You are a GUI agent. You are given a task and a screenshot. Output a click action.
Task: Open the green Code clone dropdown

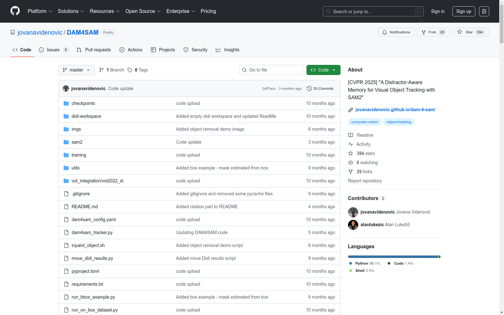(324, 70)
